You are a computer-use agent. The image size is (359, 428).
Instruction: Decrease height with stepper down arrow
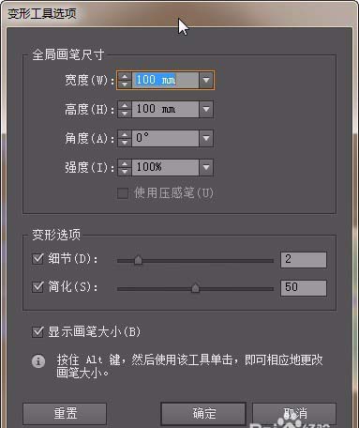(x=125, y=114)
